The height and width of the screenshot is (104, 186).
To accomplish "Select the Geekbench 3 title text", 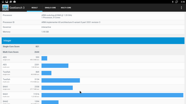I will [17, 8].
